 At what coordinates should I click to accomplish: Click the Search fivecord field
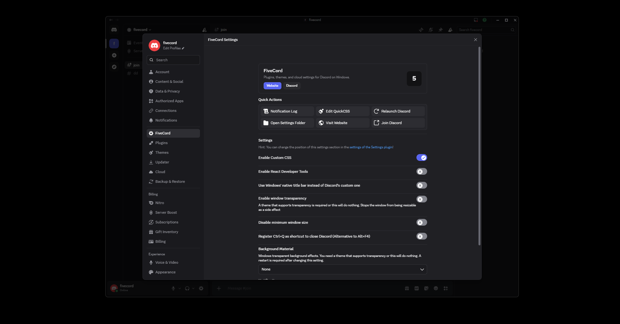[486, 30]
